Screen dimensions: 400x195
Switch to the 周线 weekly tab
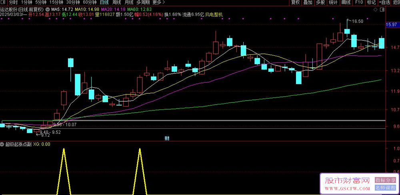coord(117,2)
